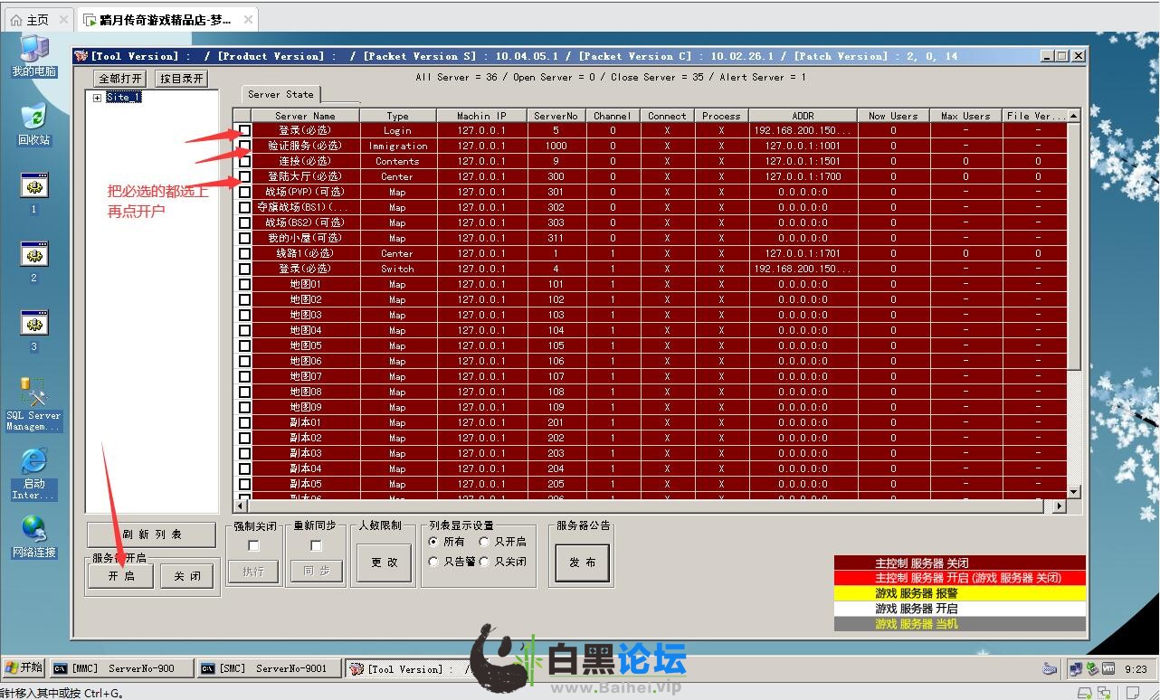Check the box for 验证服务(必选) row
The width and height of the screenshot is (1160, 700).
coord(244,146)
